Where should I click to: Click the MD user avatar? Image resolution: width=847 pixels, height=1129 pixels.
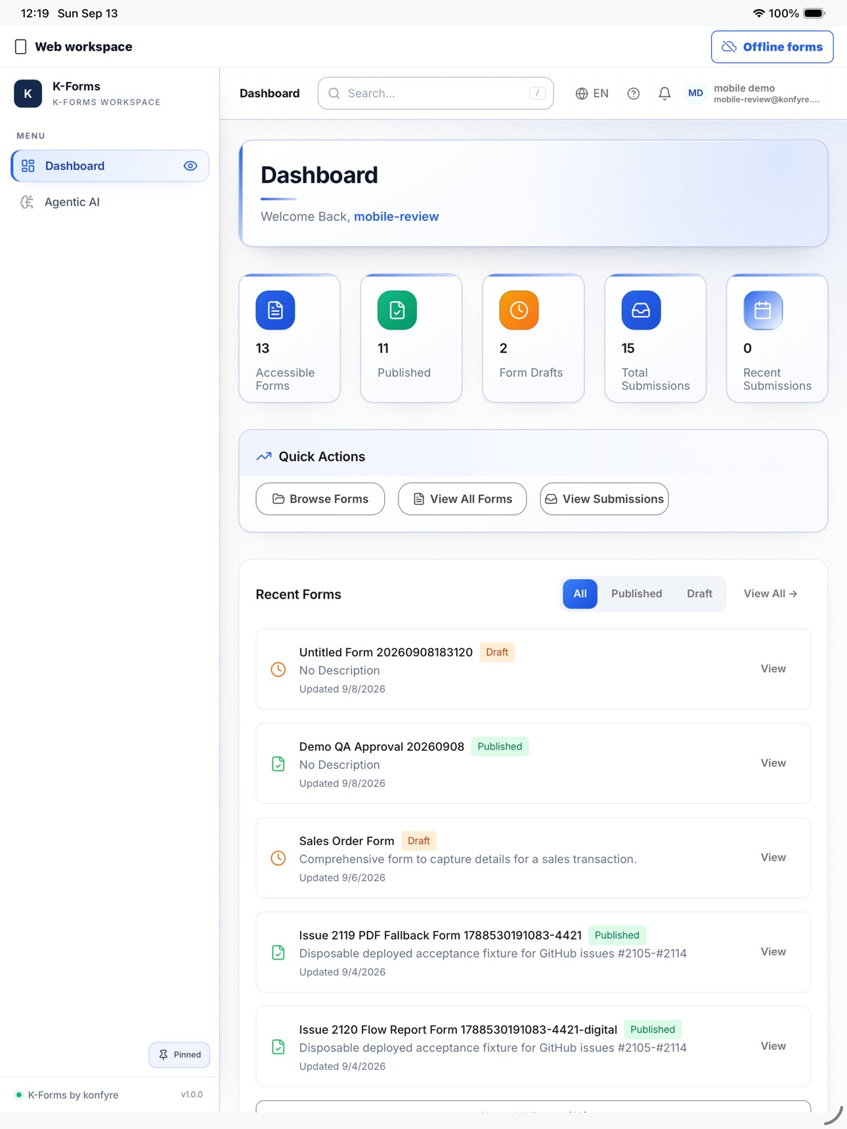[695, 93]
